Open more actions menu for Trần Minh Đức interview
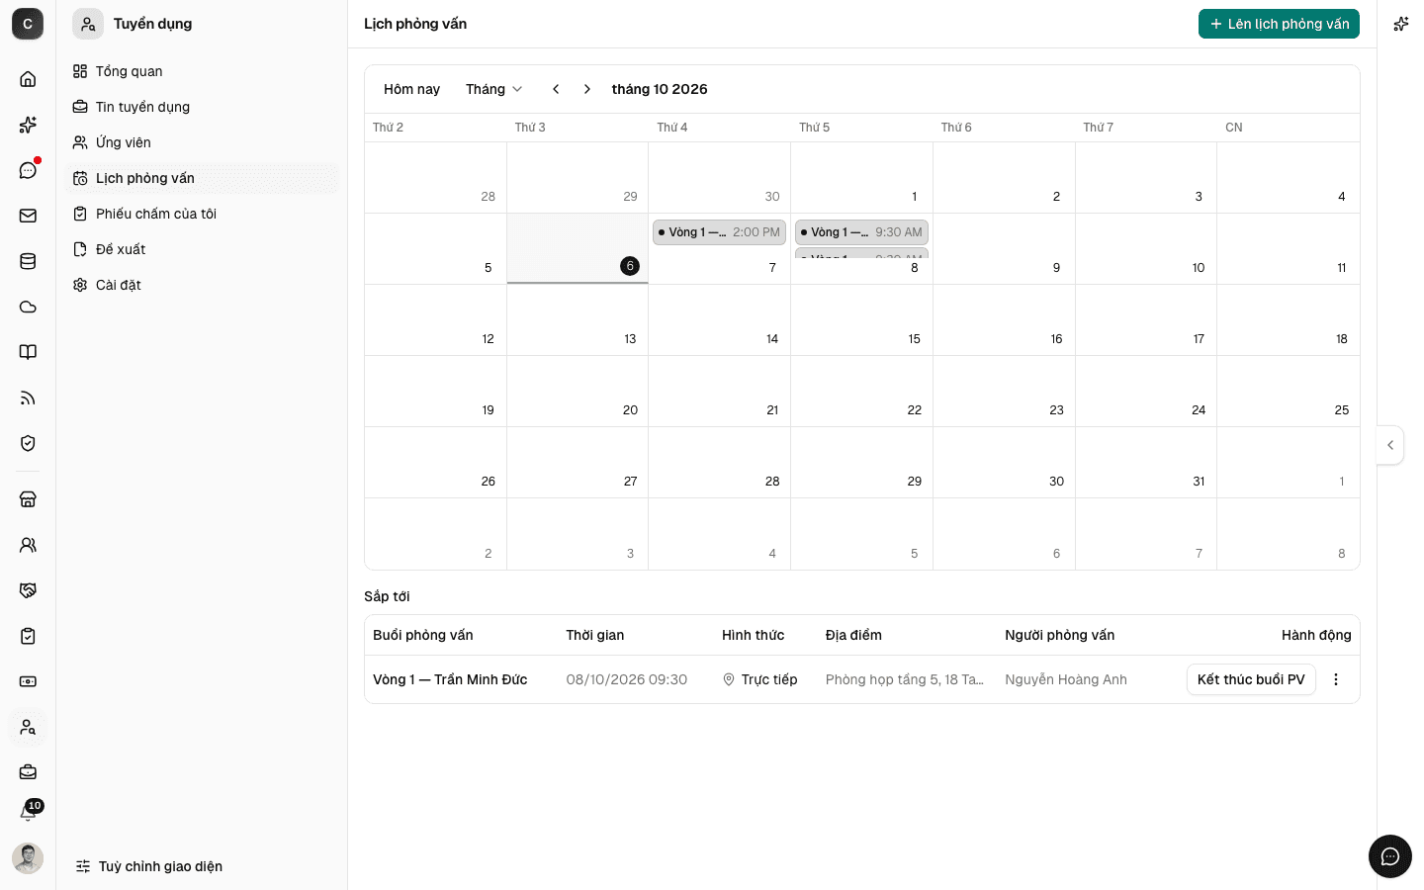The height and width of the screenshot is (890, 1424). coord(1336,679)
